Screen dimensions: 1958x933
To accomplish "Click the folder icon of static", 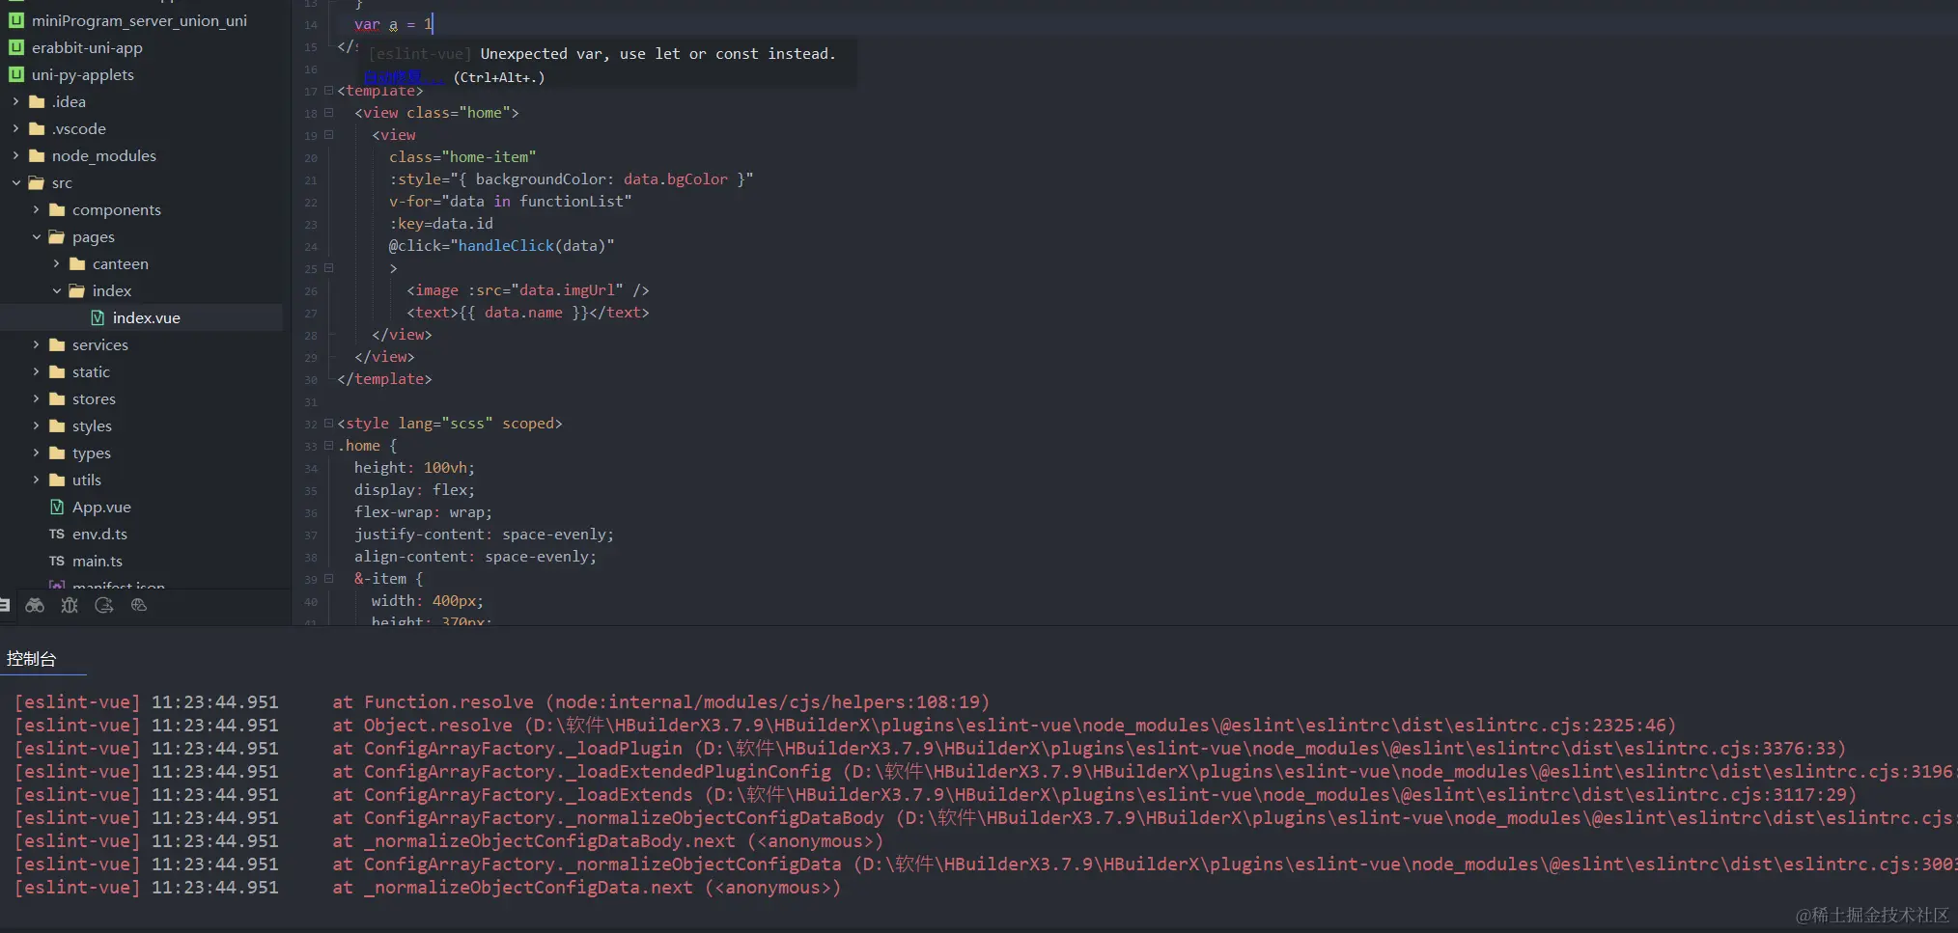I will click(x=57, y=371).
